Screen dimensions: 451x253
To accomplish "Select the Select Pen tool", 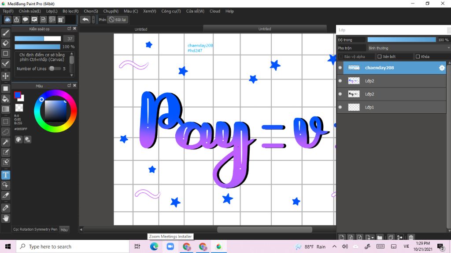I will point(5,152).
